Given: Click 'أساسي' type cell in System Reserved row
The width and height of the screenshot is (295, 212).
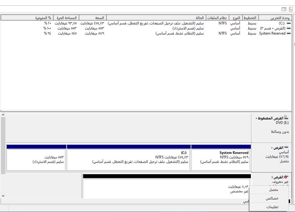Looking at the screenshot, I should pyautogui.click(x=235, y=33).
